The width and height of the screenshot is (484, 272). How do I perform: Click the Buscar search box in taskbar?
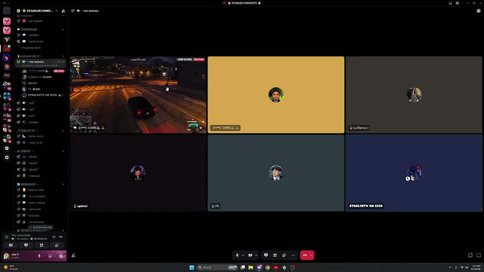tap(217, 267)
